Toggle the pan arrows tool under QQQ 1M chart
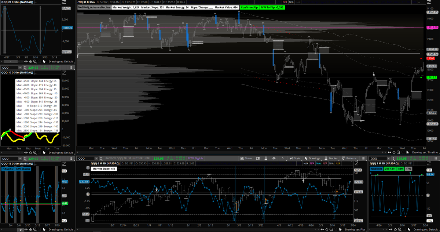Viewport: 440px width, 232px height. pyautogui.click(x=391, y=229)
